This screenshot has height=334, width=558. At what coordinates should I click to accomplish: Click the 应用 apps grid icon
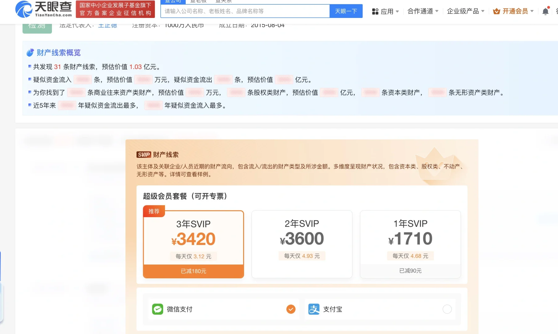click(375, 11)
